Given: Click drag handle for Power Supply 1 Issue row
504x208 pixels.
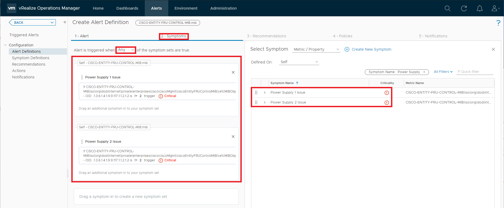Looking at the screenshot, I should click(x=256, y=93).
